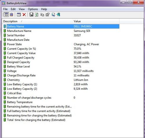
Task: Open the Properties toolbar icon
Action: [x=48, y=15]
